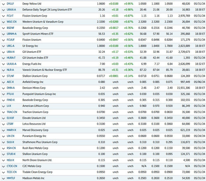Open the PTU-X ticker link
Viewport: 206px width, 181px height.
point(10,94)
